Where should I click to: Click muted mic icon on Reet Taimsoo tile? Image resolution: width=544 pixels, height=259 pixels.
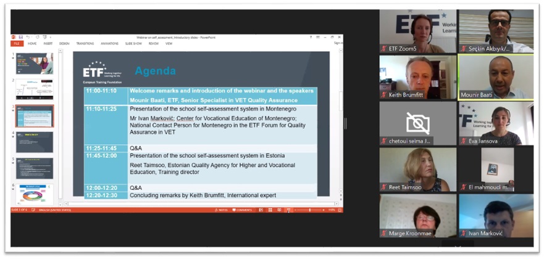tap(384, 187)
